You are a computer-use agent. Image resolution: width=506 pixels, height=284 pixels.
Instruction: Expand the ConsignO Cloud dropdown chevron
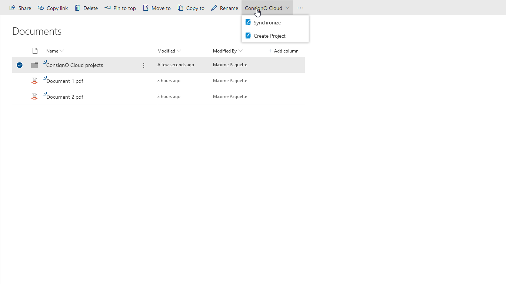(x=287, y=8)
